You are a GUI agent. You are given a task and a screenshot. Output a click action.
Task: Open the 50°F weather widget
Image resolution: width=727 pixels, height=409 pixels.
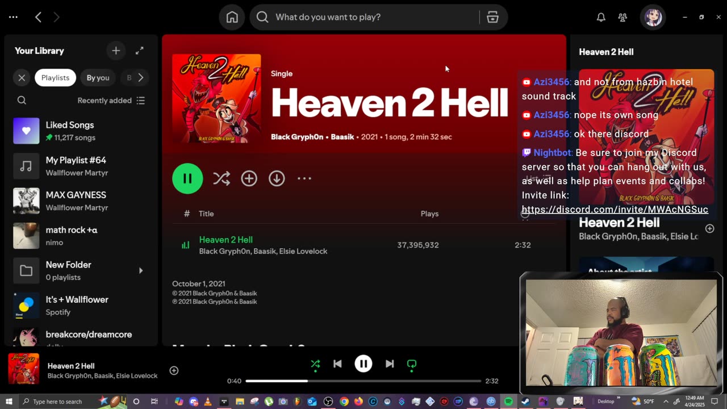click(643, 402)
